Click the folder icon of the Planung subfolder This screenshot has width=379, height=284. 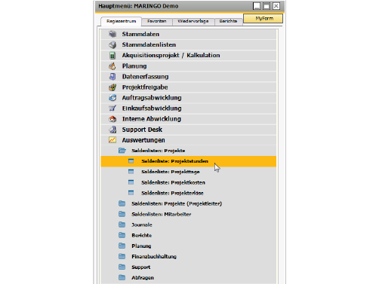(122, 246)
